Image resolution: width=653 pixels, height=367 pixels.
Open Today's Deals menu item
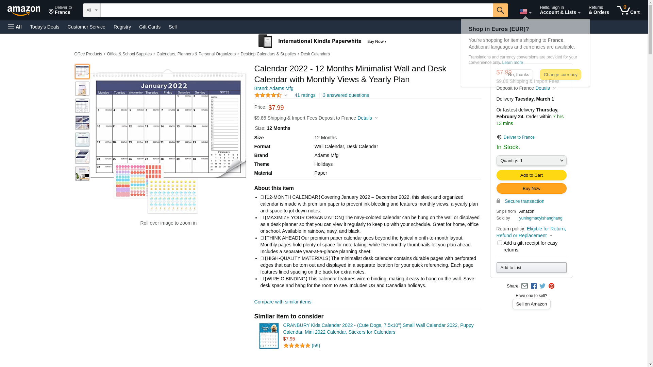(x=45, y=27)
